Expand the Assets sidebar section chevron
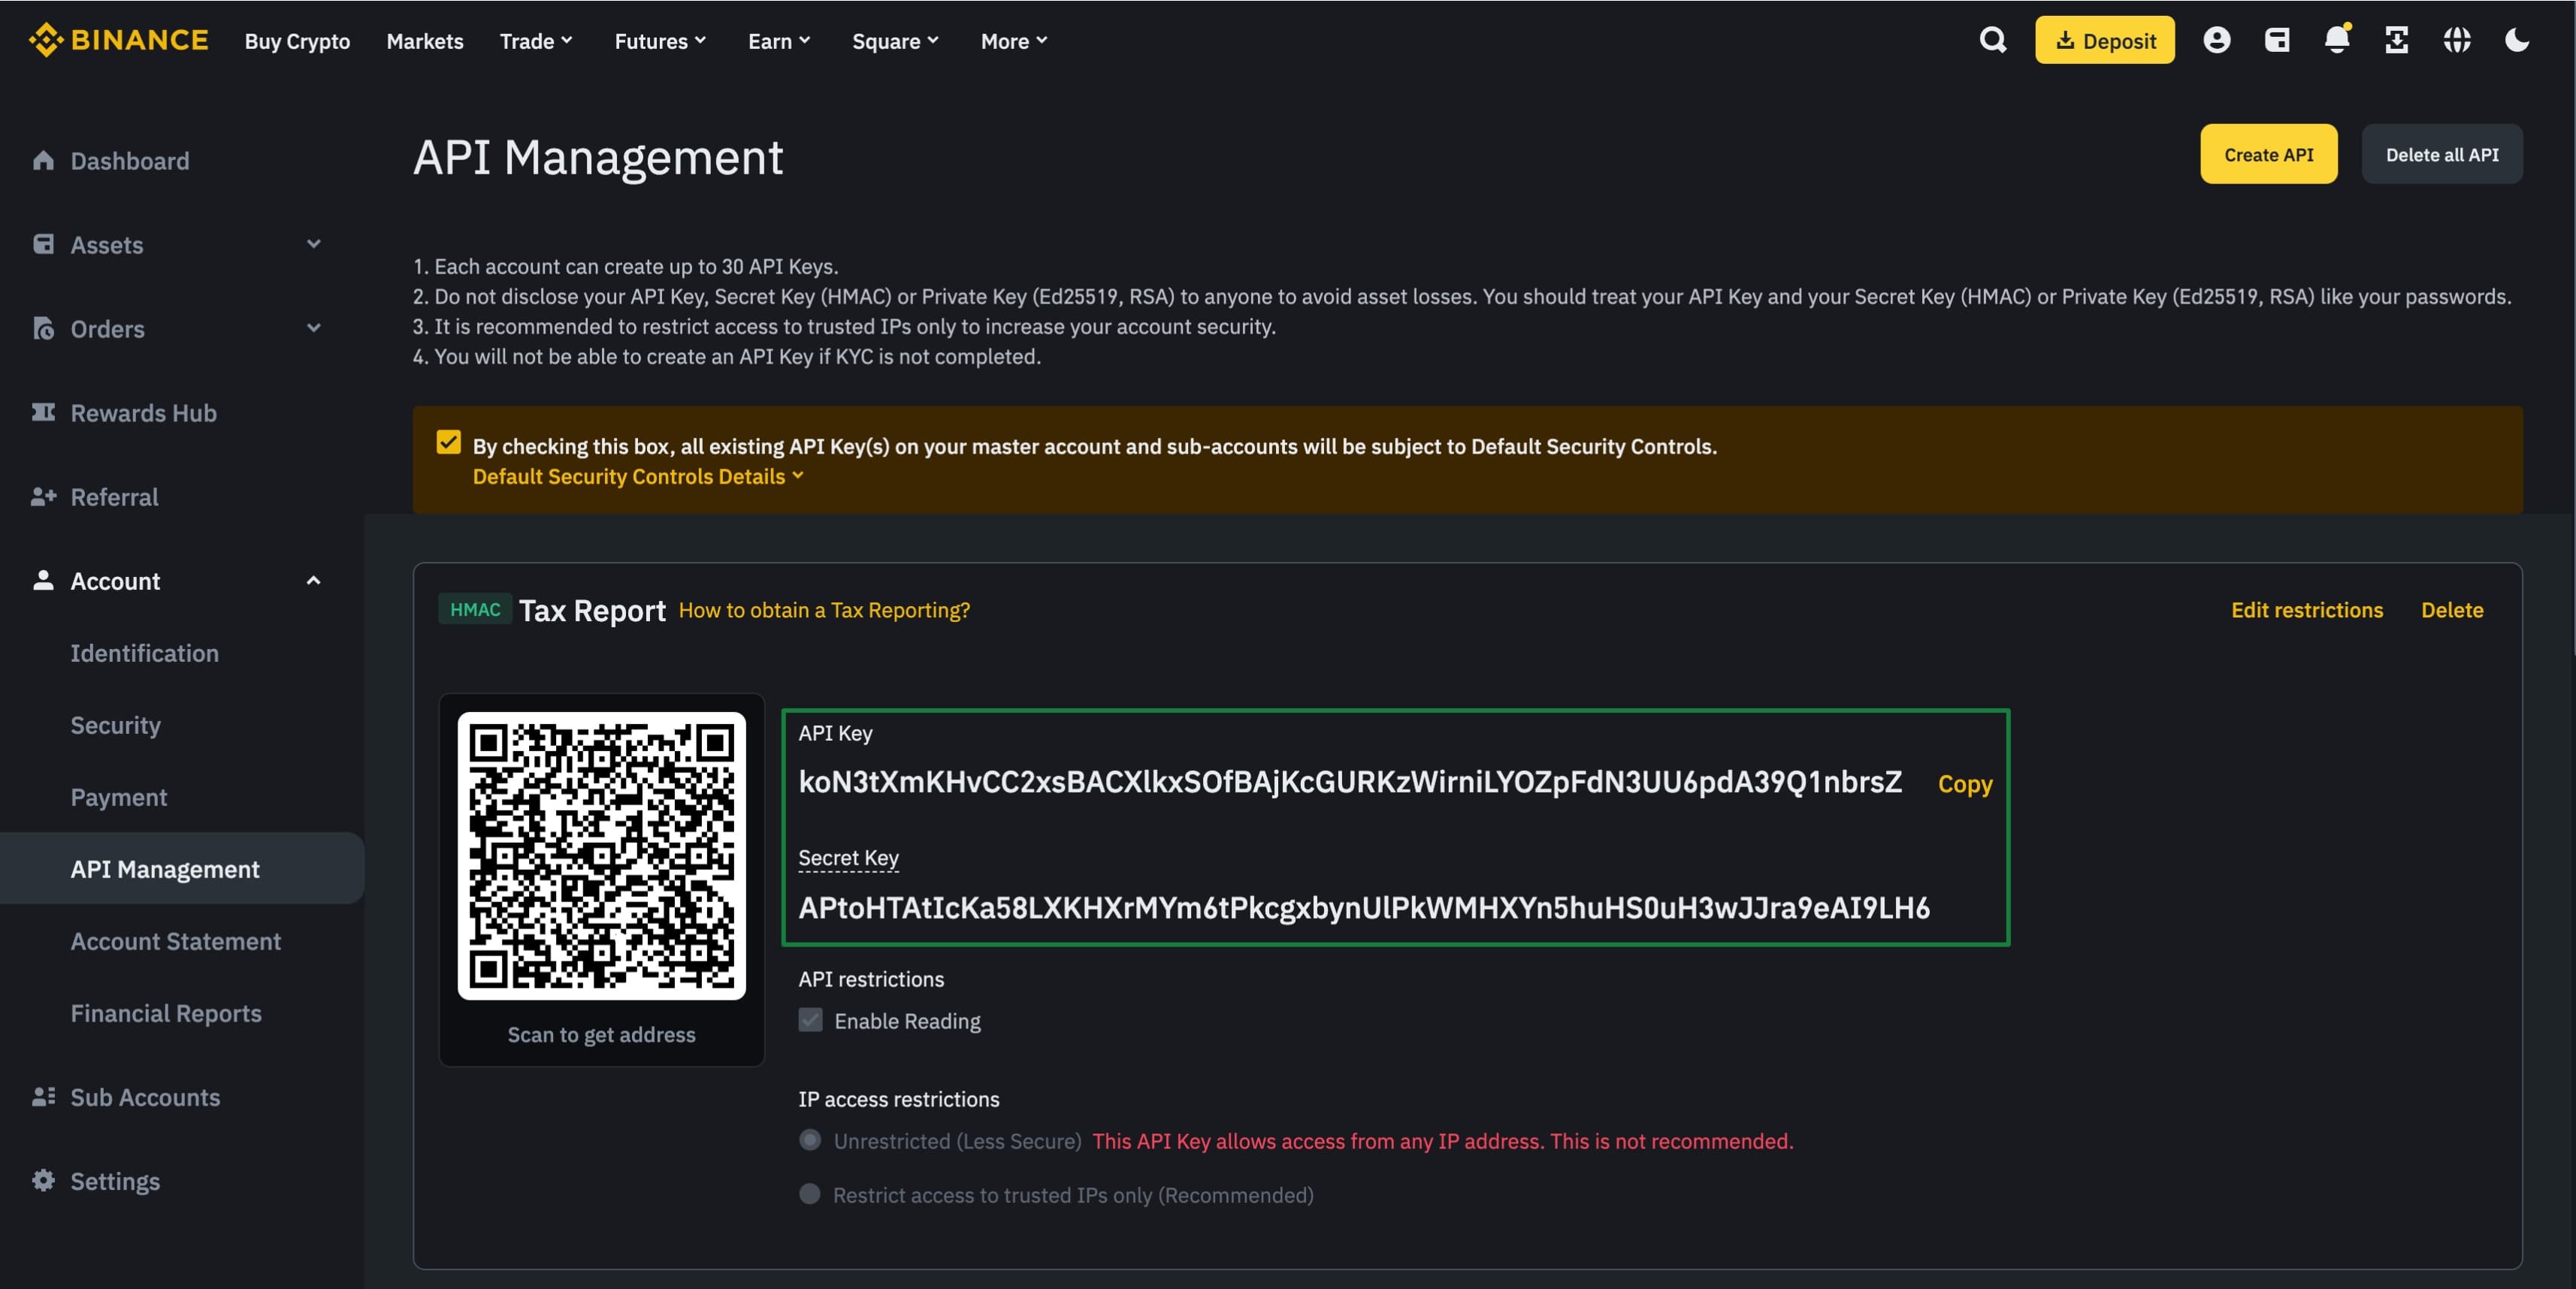Image resolution: width=2576 pixels, height=1289 pixels. pyautogui.click(x=313, y=244)
